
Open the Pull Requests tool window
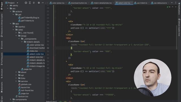[x=2, y=59]
